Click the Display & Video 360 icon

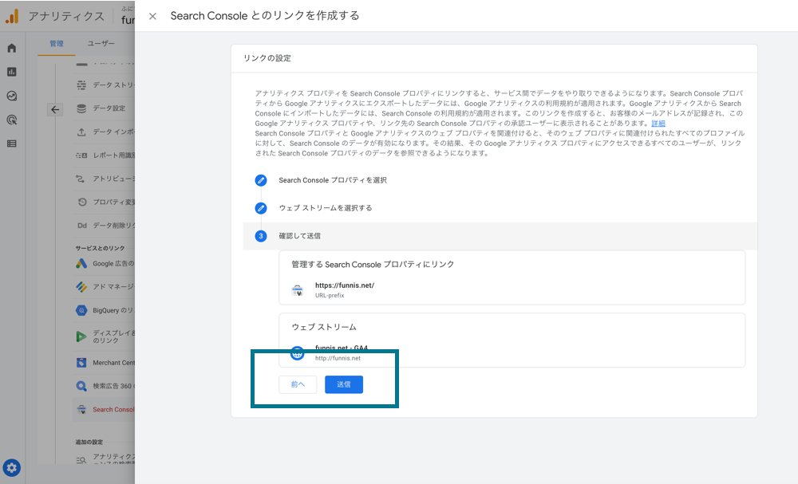(x=81, y=336)
